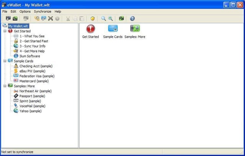Image resolution: width=245 pixels, height=156 pixels.
Task: Click the gray gear properties icon
Action: coord(57,19)
